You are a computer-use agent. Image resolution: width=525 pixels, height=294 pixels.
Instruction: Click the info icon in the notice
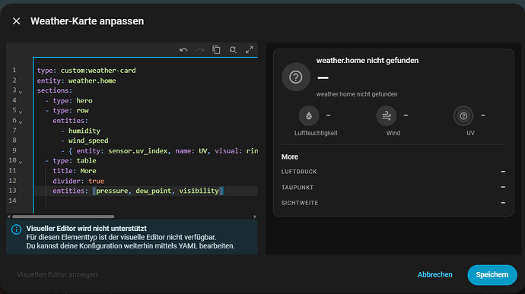[x=17, y=229]
